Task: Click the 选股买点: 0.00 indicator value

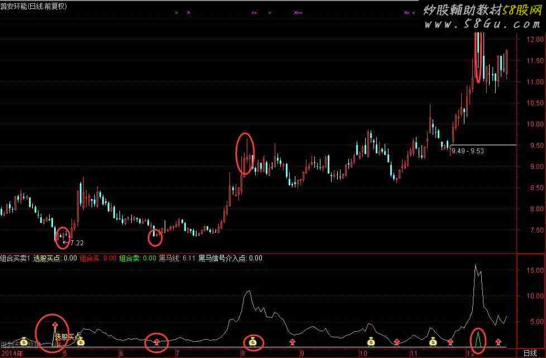Action: pos(55,259)
